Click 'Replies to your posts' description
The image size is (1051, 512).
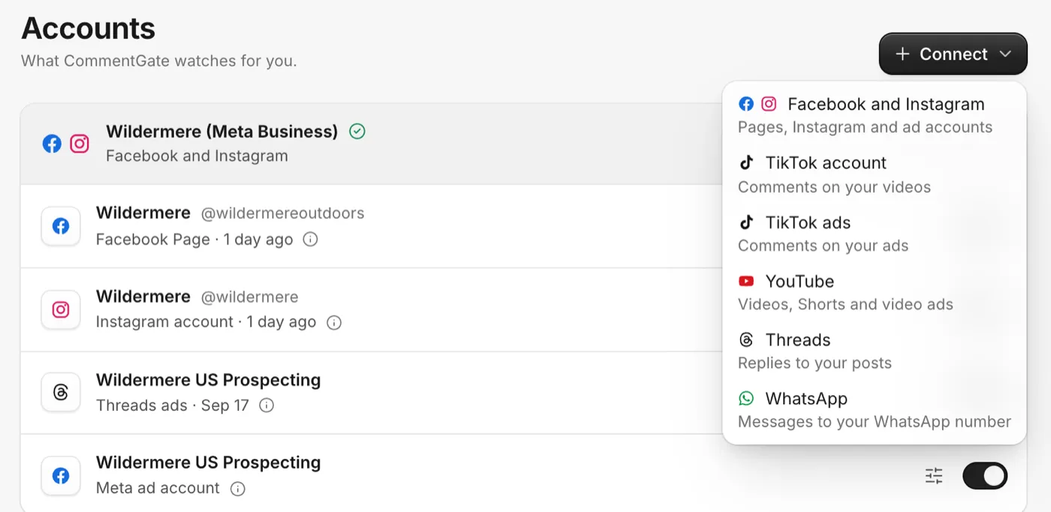tap(815, 363)
